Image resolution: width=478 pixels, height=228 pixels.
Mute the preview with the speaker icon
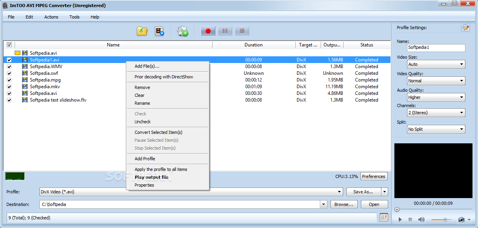pyautogui.click(x=421, y=219)
